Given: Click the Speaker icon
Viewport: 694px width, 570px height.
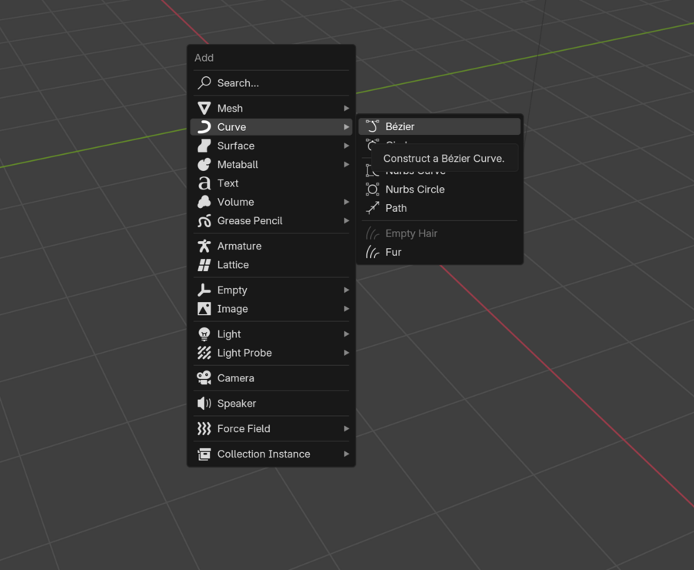Looking at the screenshot, I should pos(204,404).
